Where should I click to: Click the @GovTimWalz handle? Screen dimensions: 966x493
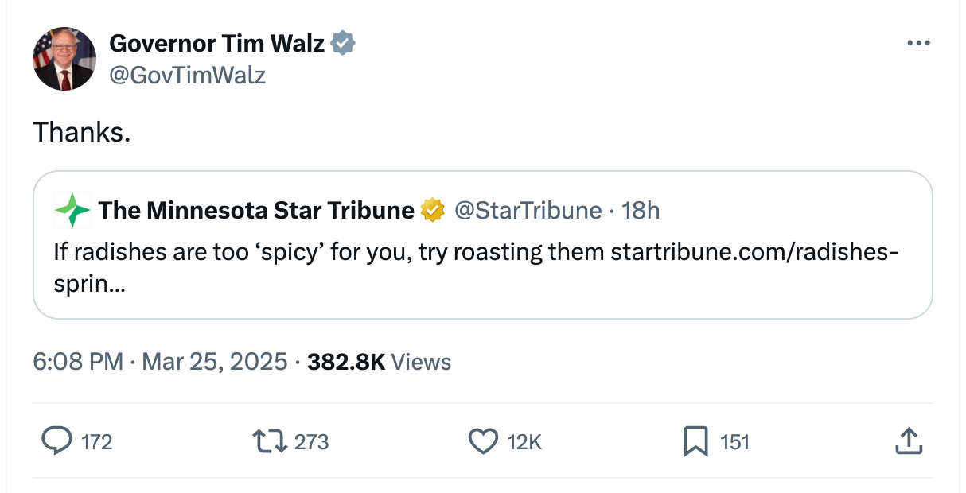click(x=187, y=76)
